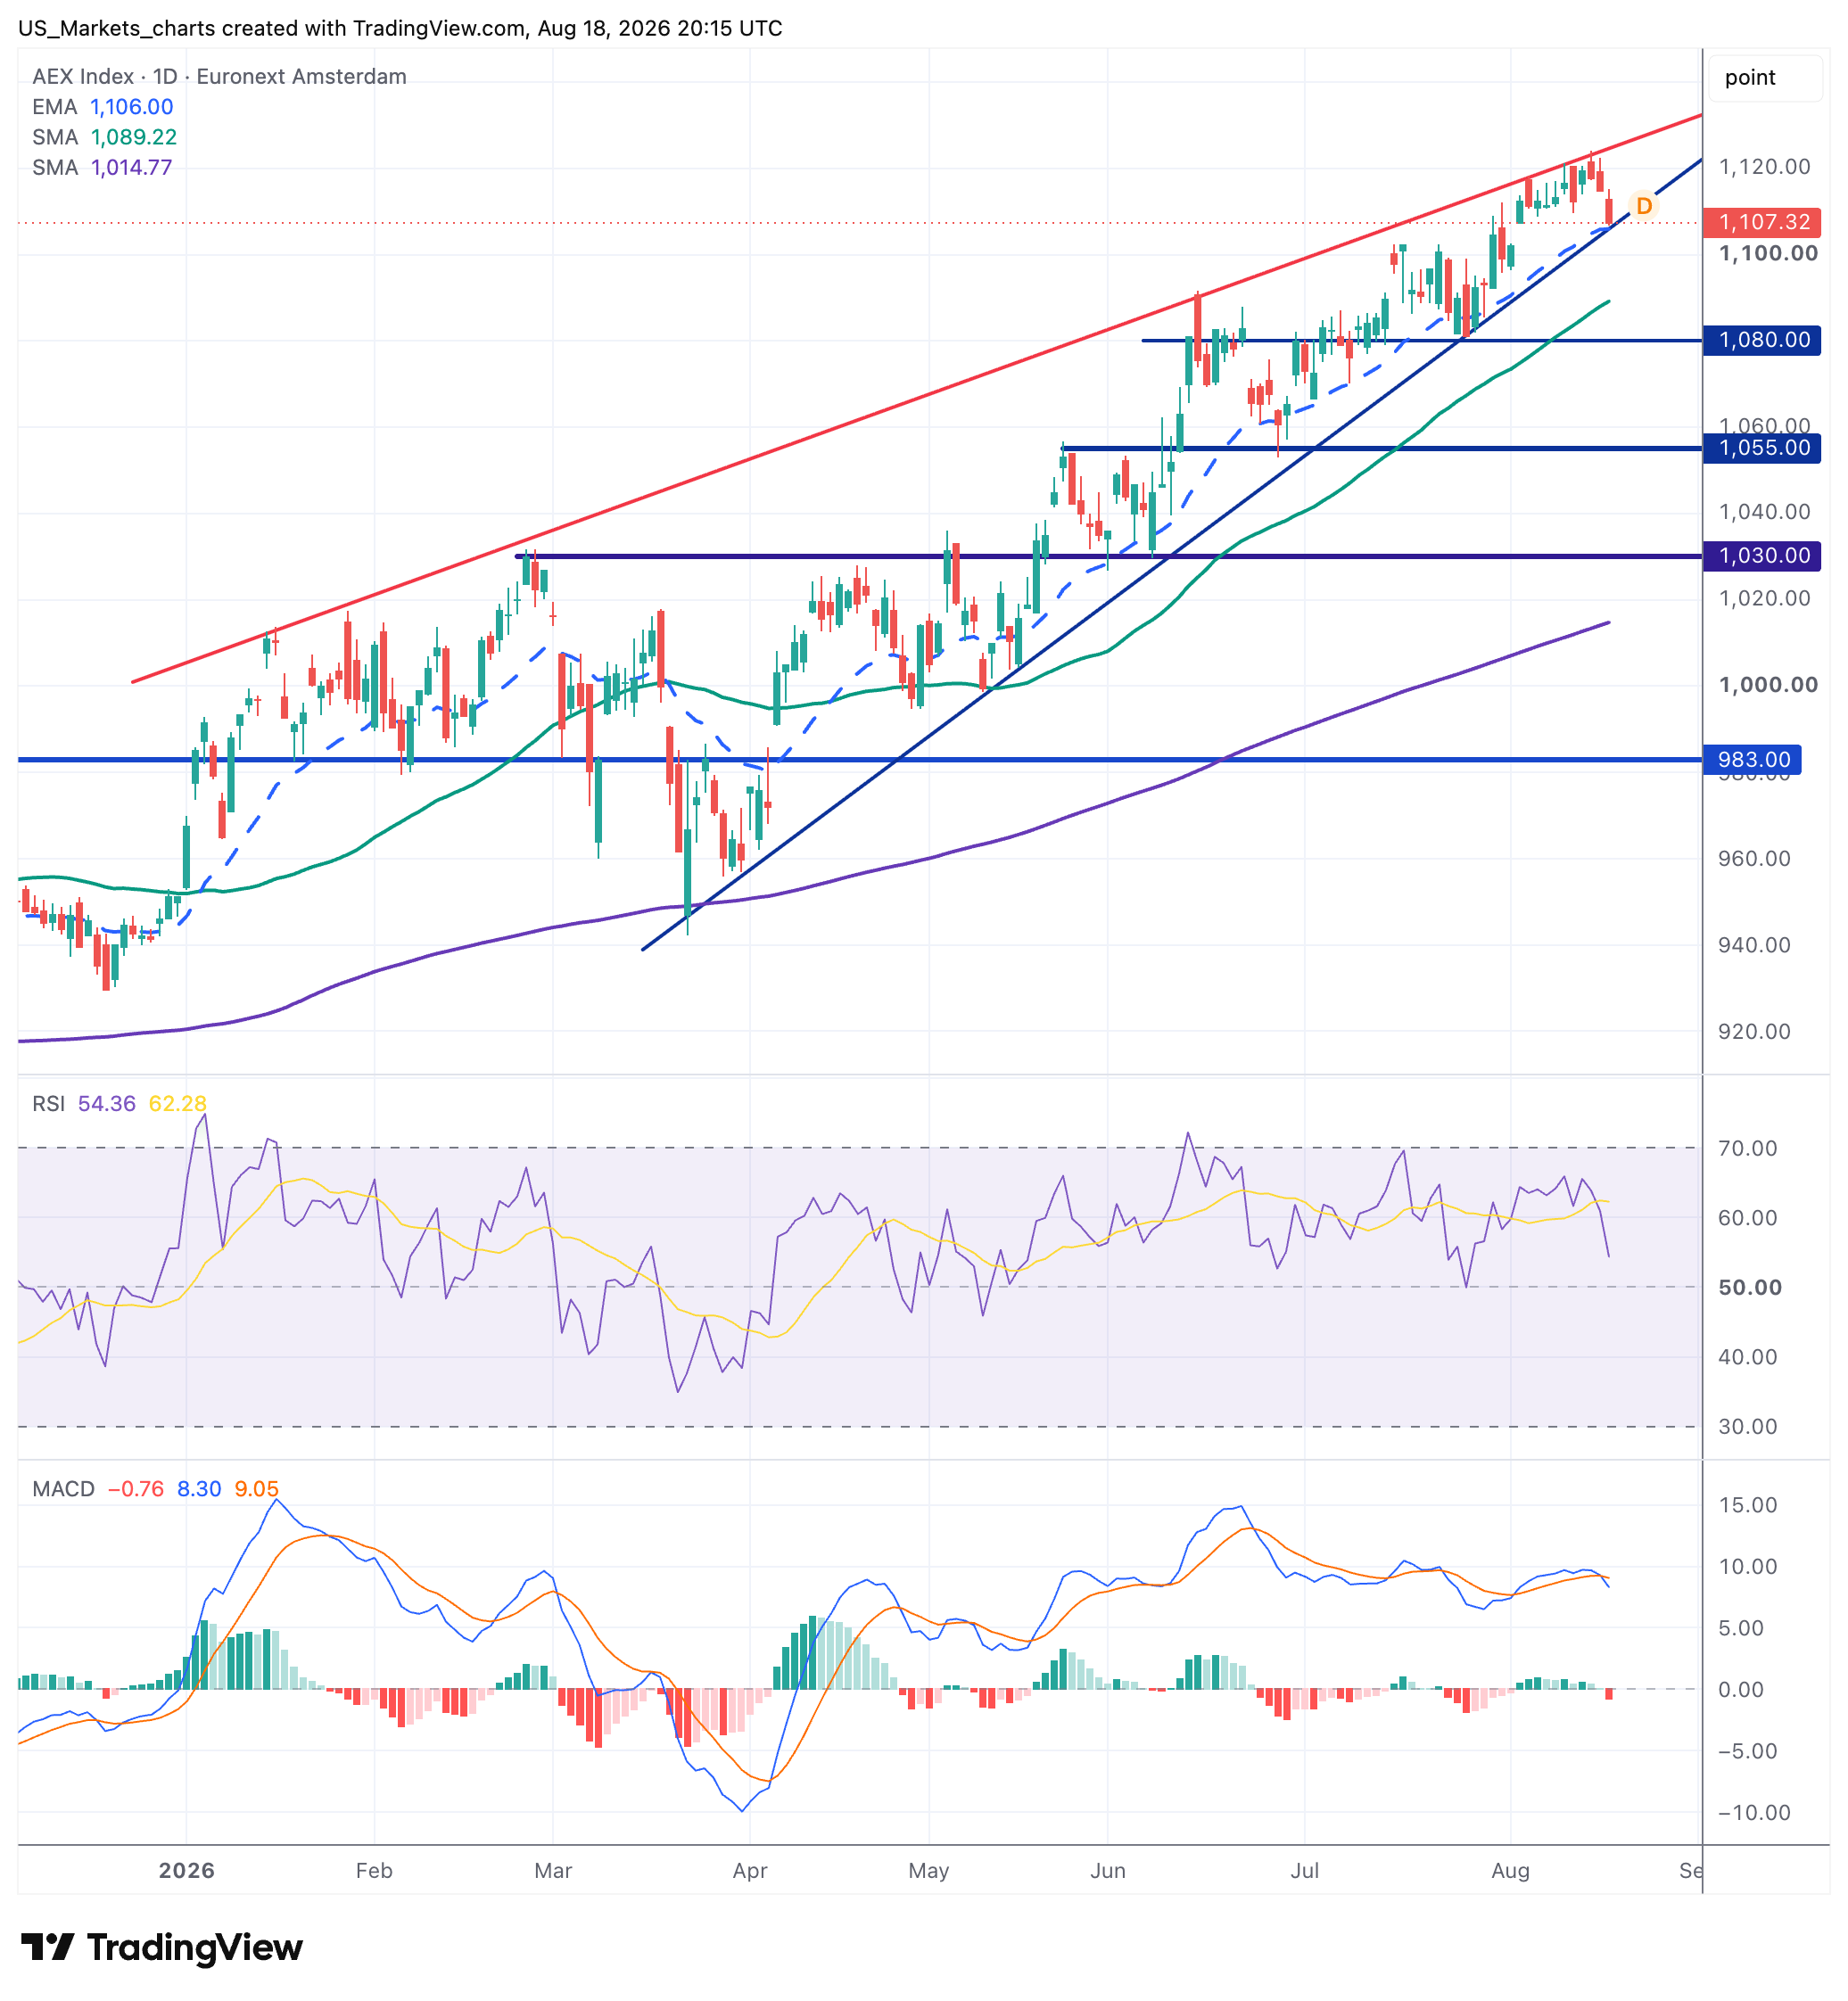Screen dimensions: 1848x2001
Task: Click the RSI indicator legend label
Action: coord(48,1103)
